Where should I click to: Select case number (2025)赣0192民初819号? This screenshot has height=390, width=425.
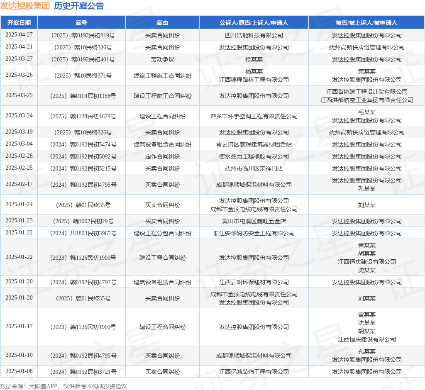[83, 35]
